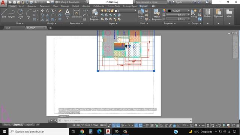Pick the Dimension tool
The width and height of the screenshot is (240, 135).
click(76, 13)
